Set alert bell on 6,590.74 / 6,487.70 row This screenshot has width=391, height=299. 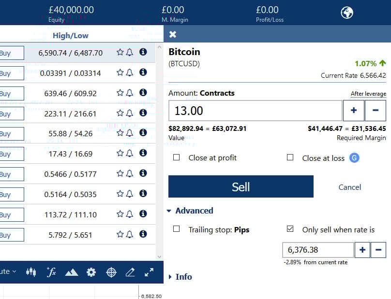[x=129, y=52]
